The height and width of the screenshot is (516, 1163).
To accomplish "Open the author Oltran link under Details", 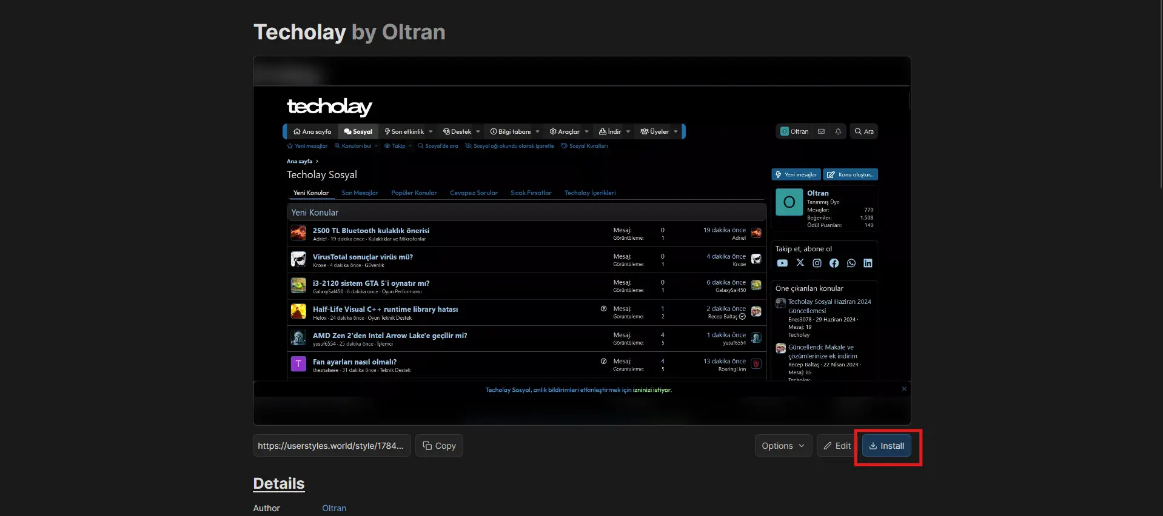I will pyautogui.click(x=334, y=508).
